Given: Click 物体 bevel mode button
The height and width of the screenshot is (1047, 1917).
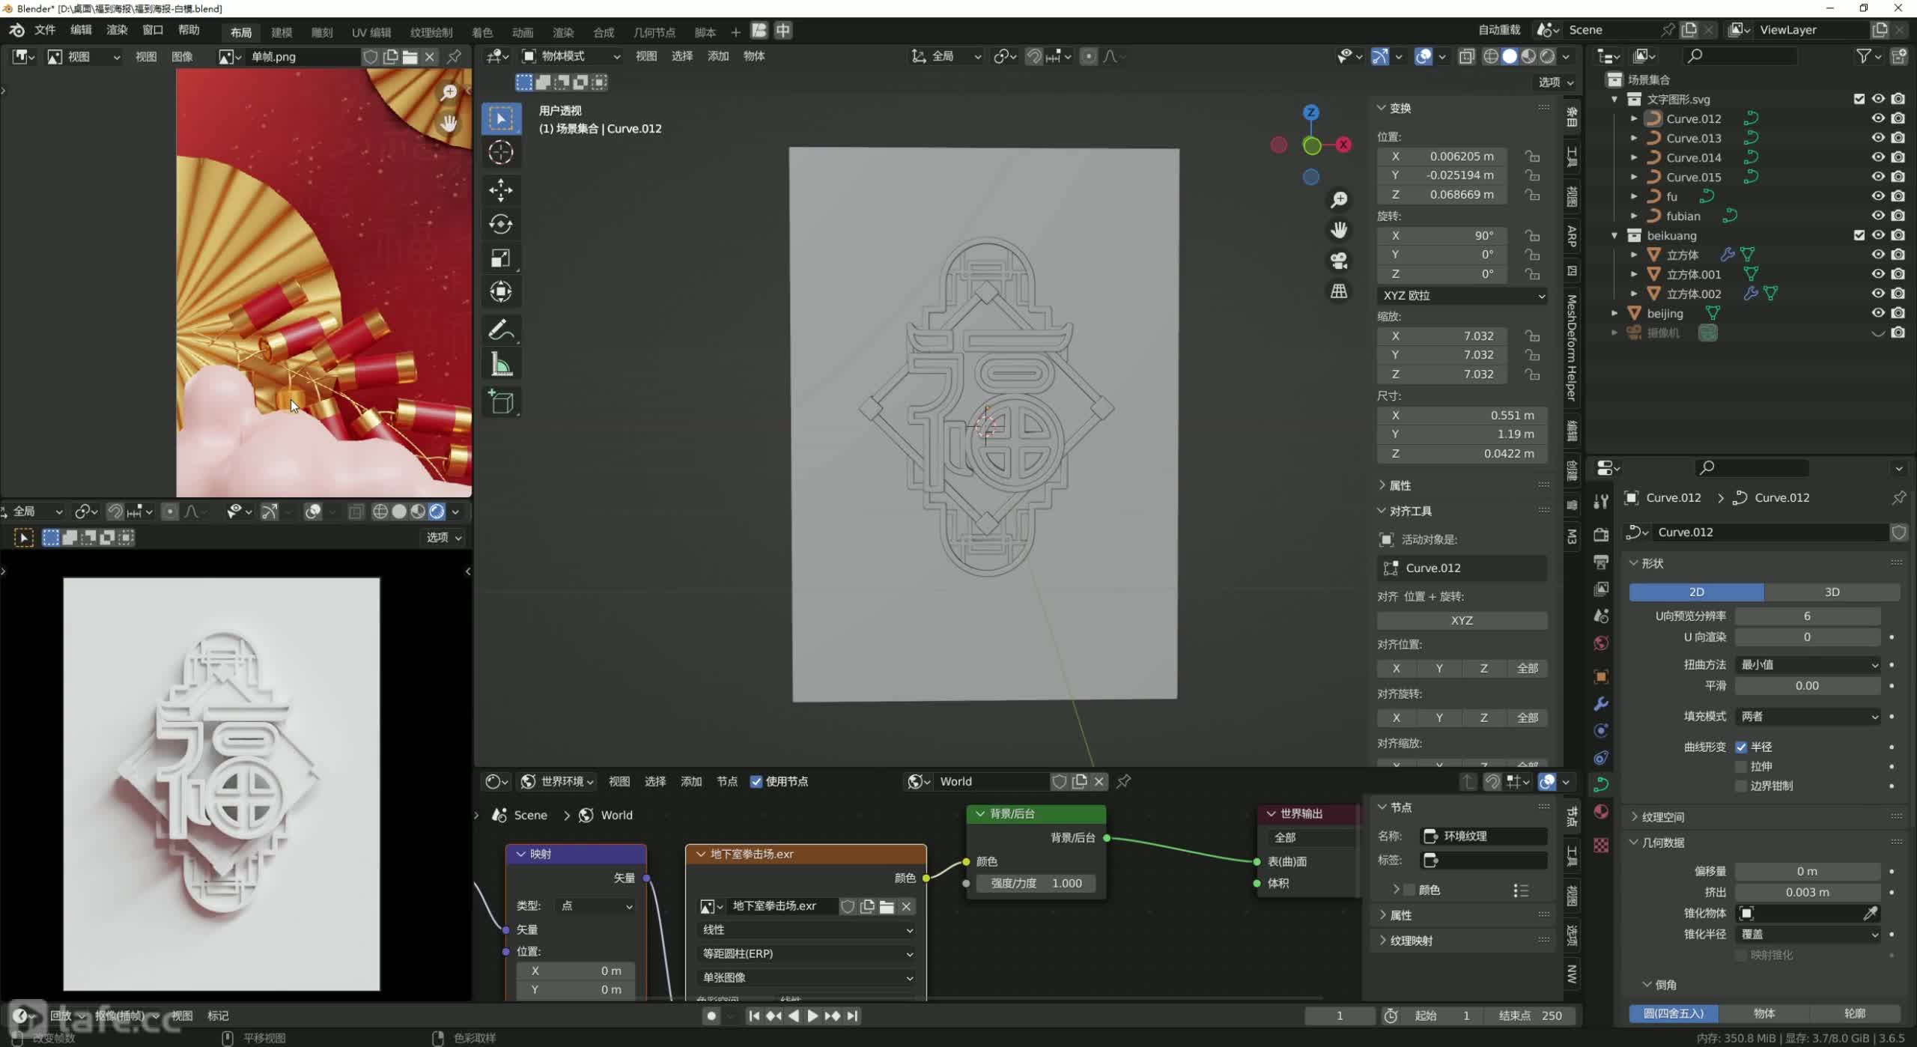Looking at the screenshot, I should [1764, 1013].
